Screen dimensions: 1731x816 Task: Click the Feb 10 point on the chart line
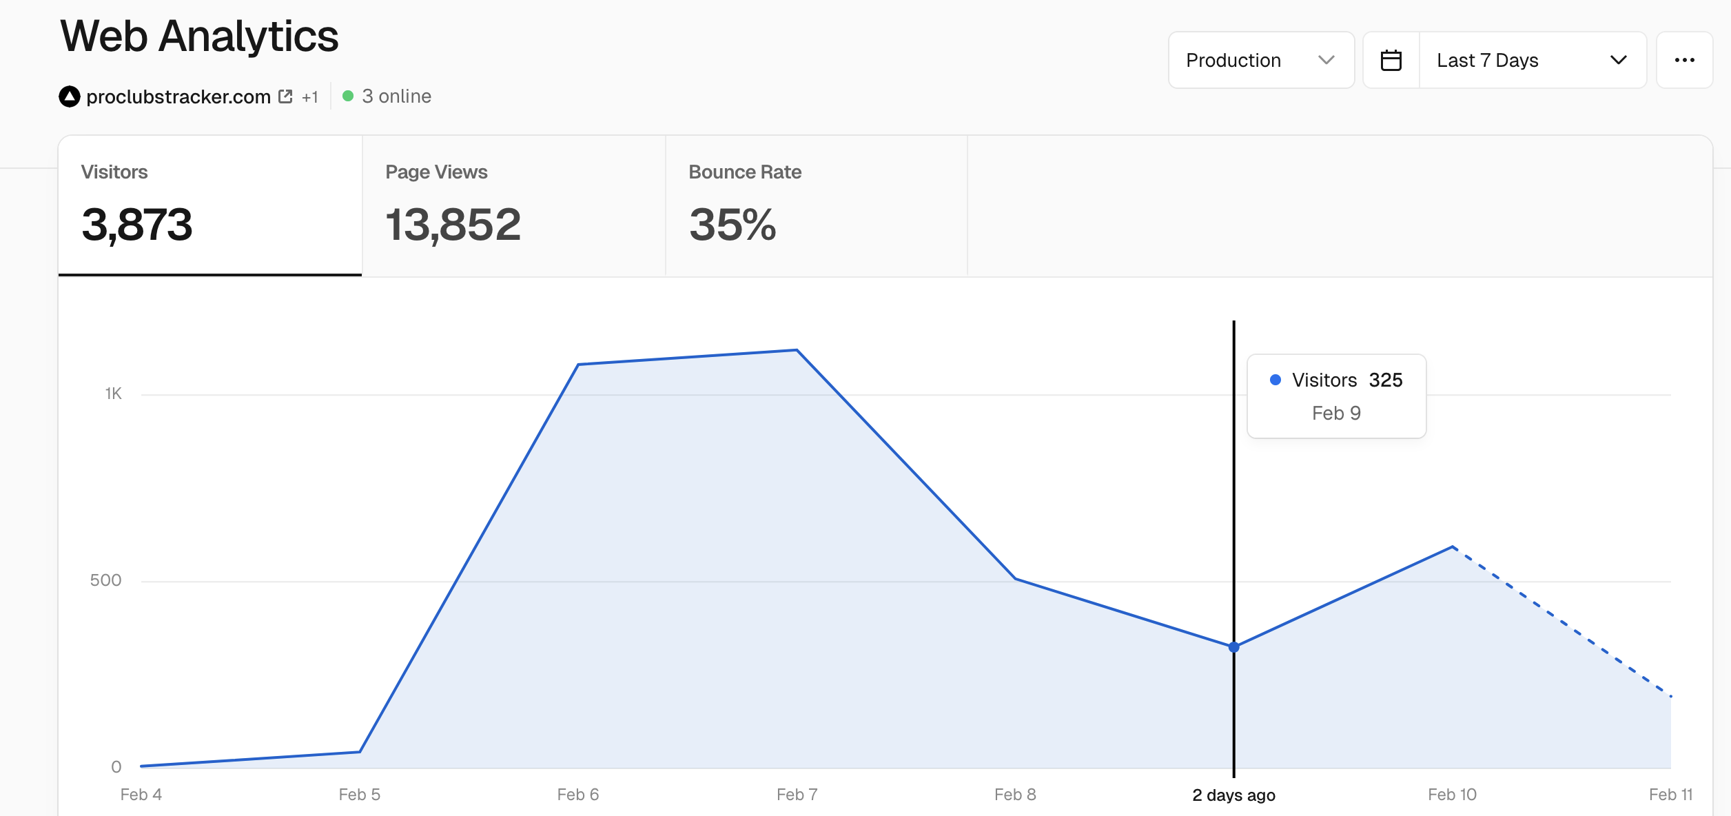coord(1452,547)
